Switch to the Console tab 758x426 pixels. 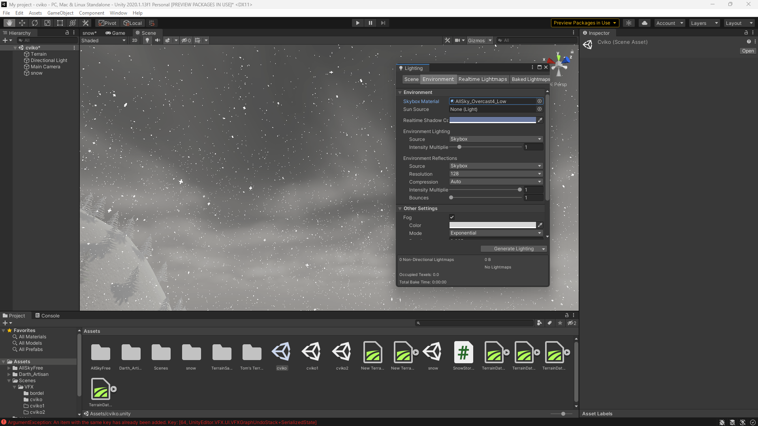pos(47,316)
